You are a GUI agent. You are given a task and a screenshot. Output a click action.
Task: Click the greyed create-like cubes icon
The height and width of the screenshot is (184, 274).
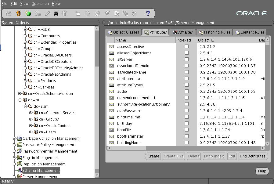38,13
